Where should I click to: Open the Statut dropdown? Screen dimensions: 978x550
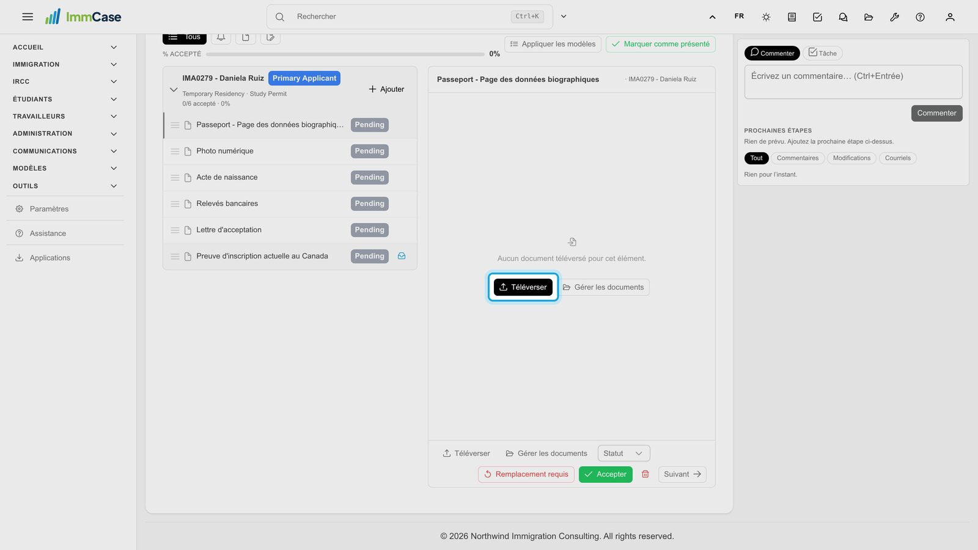point(623,453)
